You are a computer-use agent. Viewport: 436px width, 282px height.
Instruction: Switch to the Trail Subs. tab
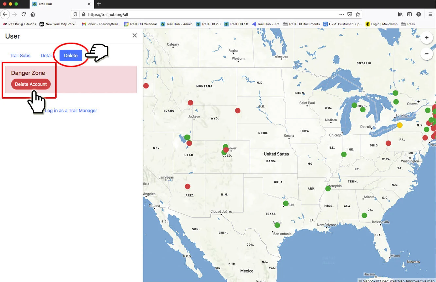pos(21,55)
